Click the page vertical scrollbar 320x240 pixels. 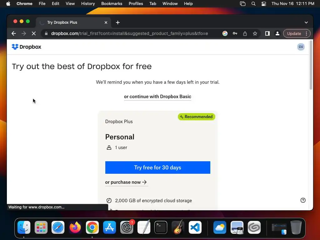[x=311, y=65]
